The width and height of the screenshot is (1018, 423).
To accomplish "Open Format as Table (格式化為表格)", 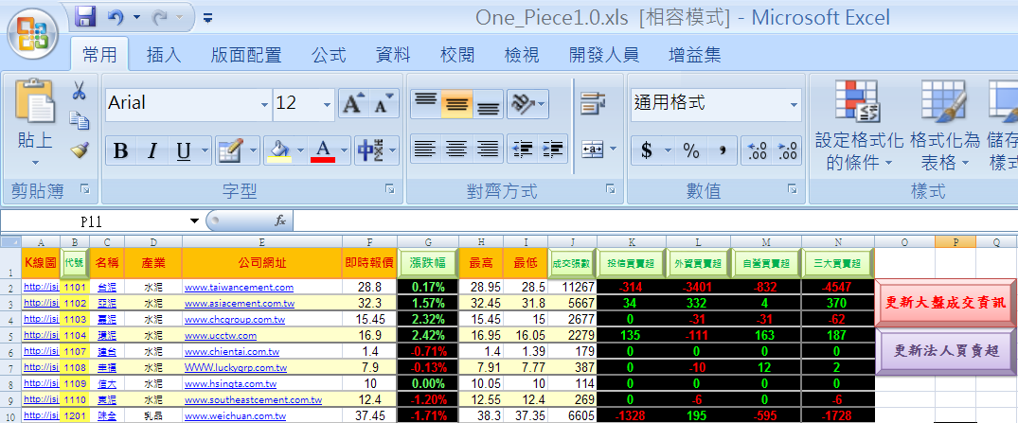I will tap(945, 126).
